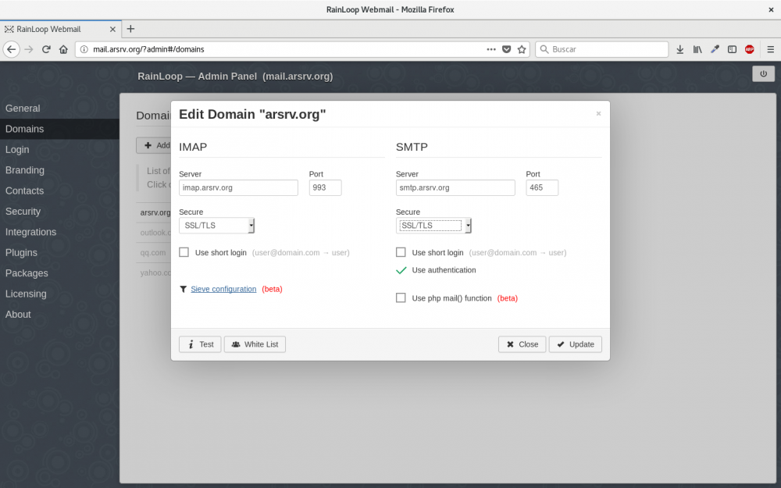Click the eyedropper color picker toolbar icon
Screen dimensions: 781x488
[715, 49]
